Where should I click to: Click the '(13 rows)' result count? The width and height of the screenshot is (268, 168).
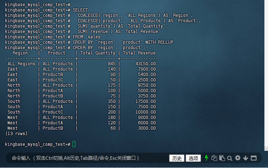click(x=16, y=134)
